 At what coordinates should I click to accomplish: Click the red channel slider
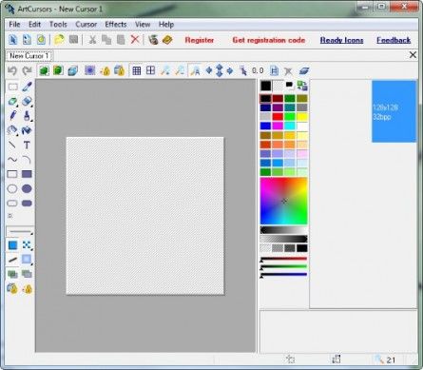pos(283,260)
